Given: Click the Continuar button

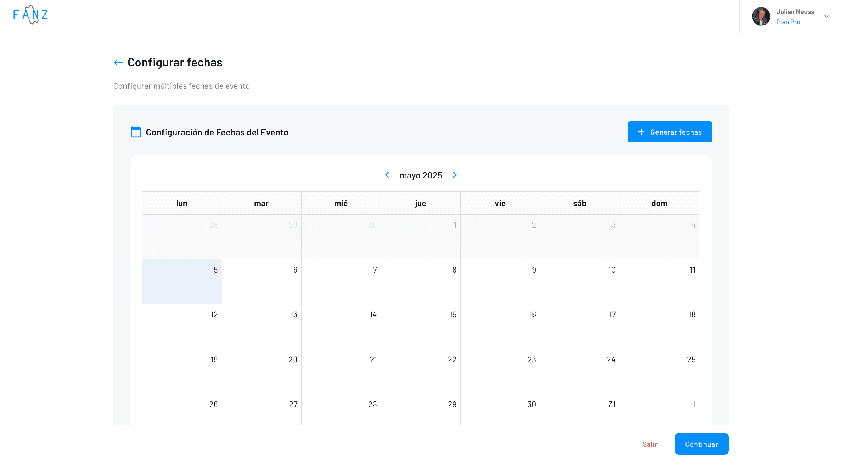Looking at the screenshot, I should [701, 444].
